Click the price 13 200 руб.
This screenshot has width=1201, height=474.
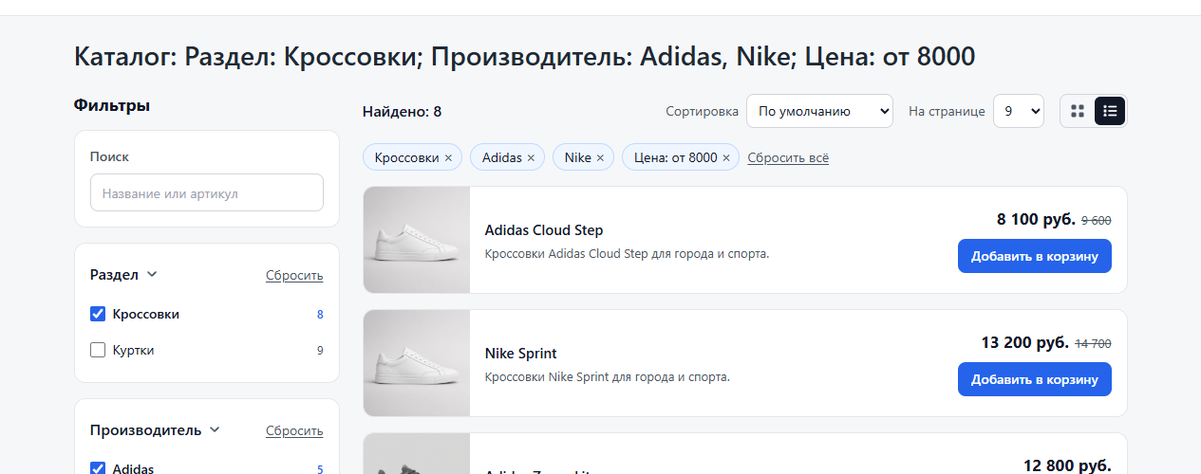click(1025, 343)
